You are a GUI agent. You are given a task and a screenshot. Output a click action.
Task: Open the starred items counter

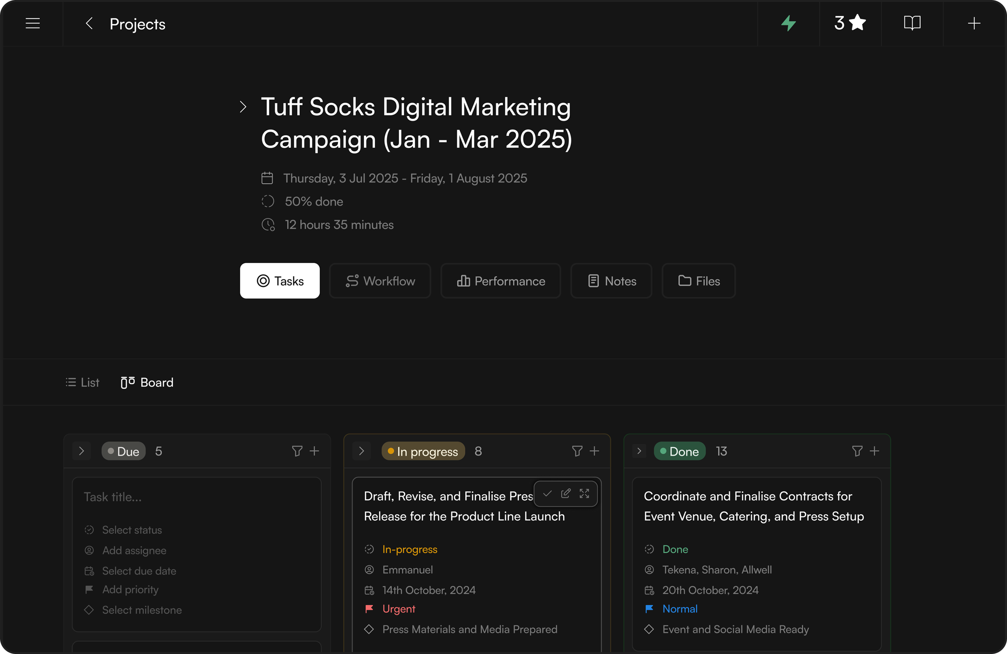point(850,23)
